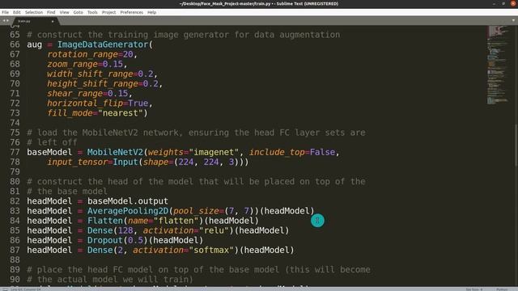Click the "imagenet" string on line 77
The height and width of the screenshot is (291, 518).
[214, 152]
